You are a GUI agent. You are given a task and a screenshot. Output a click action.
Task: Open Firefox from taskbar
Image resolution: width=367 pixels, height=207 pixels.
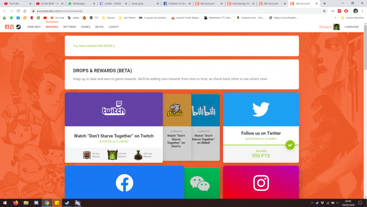tap(16, 203)
